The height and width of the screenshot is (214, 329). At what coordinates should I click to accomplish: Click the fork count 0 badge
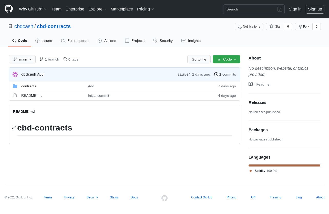[316, 27]
